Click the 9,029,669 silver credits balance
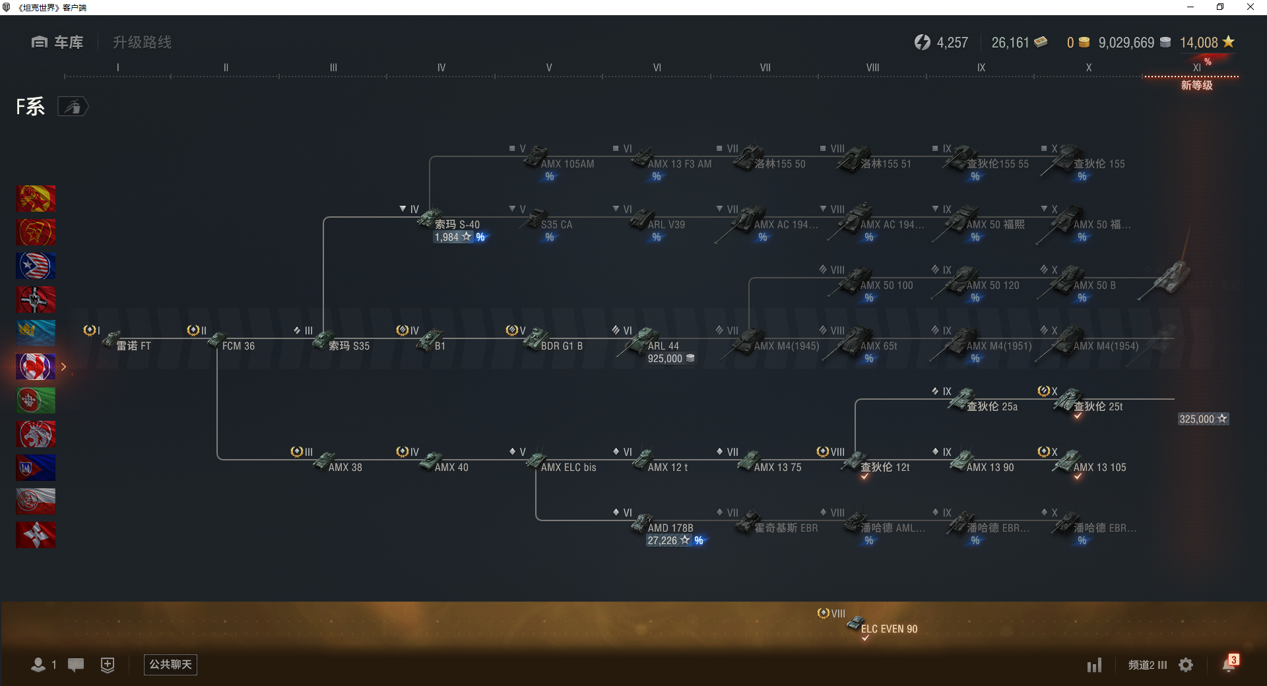This screenshot has height=686, width=1267. pos(1134,42)
